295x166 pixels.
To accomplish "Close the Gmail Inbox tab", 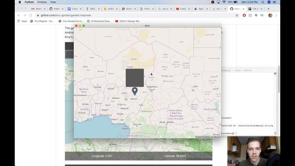I will pos(45,9).
